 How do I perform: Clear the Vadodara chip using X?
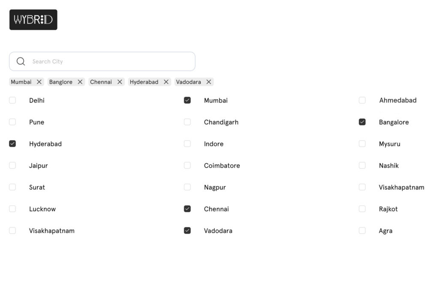208,82
